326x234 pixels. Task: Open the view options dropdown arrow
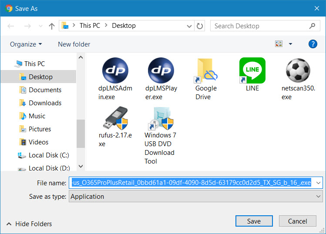[x=290, y=44]
